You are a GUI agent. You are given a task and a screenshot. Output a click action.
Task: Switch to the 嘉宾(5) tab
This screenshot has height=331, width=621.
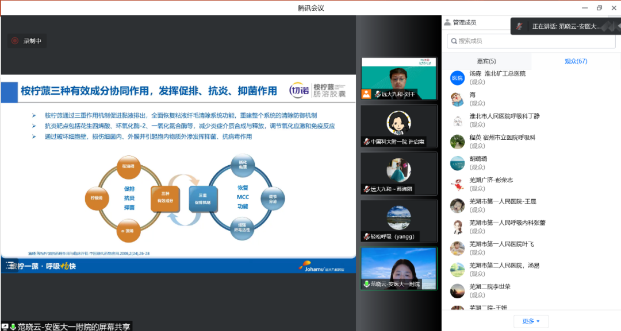coord(486,61)
